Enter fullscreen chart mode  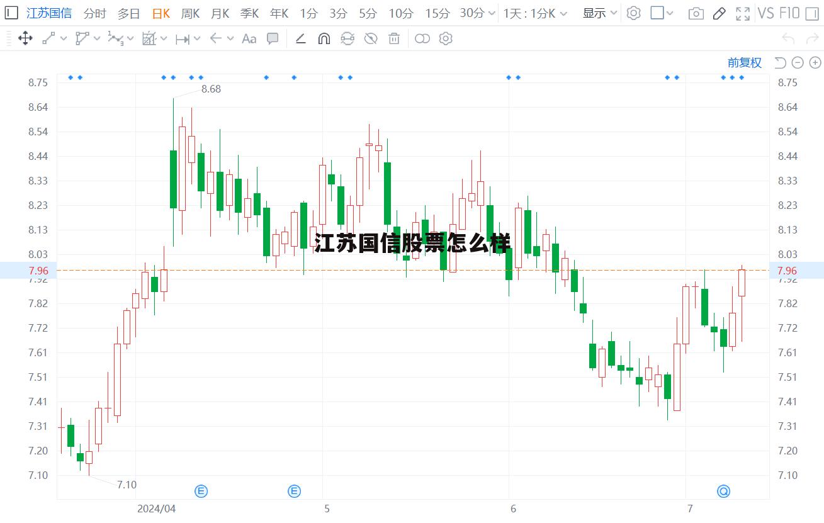point(743,13)
